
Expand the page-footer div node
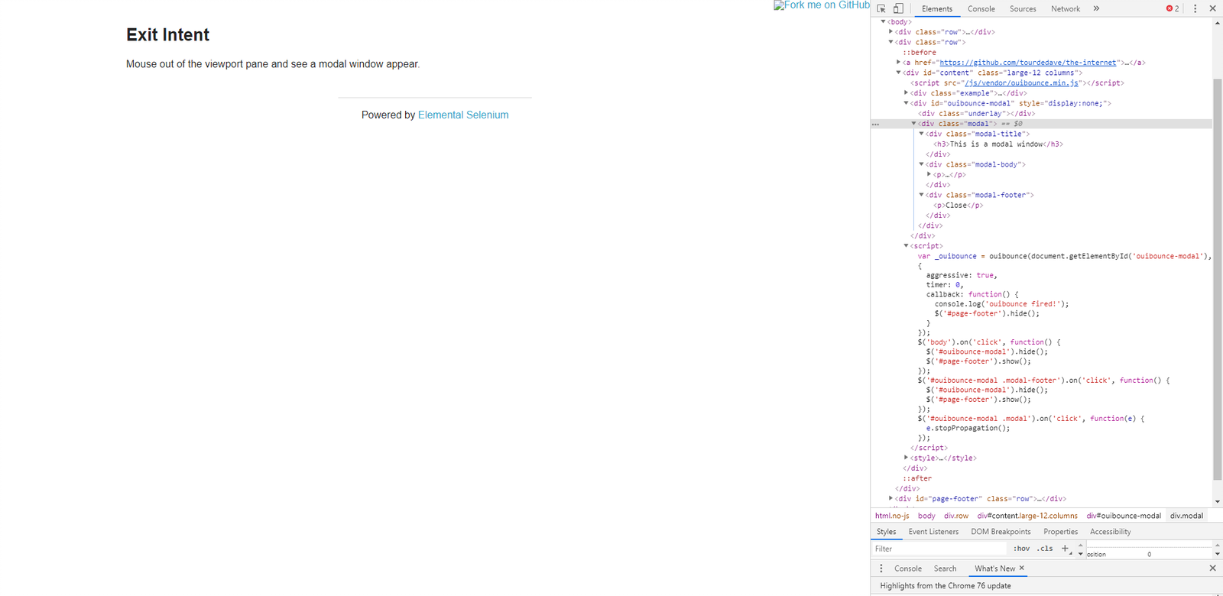click(x=890, y=498)
